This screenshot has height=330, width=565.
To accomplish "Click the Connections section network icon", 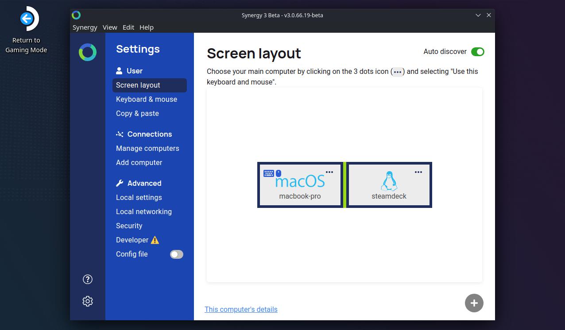I will tap(120, 134).
